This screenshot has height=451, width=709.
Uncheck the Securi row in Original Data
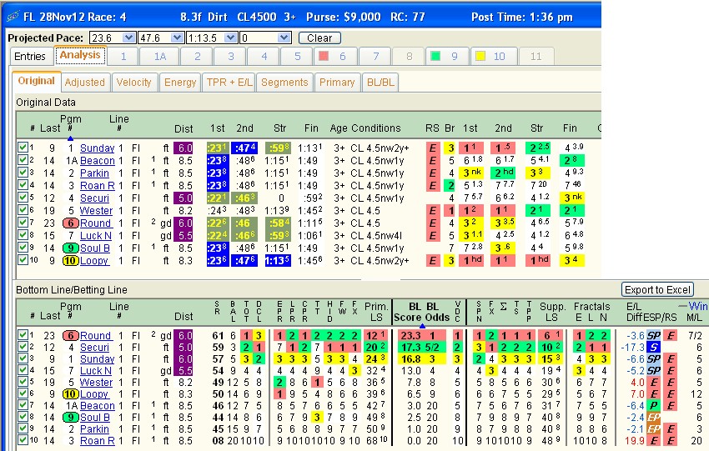(23, 198)
